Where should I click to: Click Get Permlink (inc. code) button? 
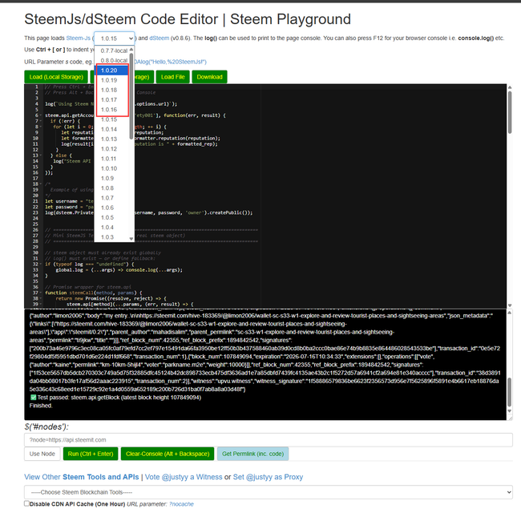click(252, 454)
